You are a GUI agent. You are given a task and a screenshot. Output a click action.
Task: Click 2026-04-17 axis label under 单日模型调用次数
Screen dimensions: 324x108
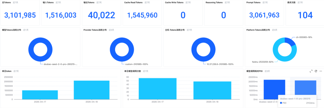[157, 102]
